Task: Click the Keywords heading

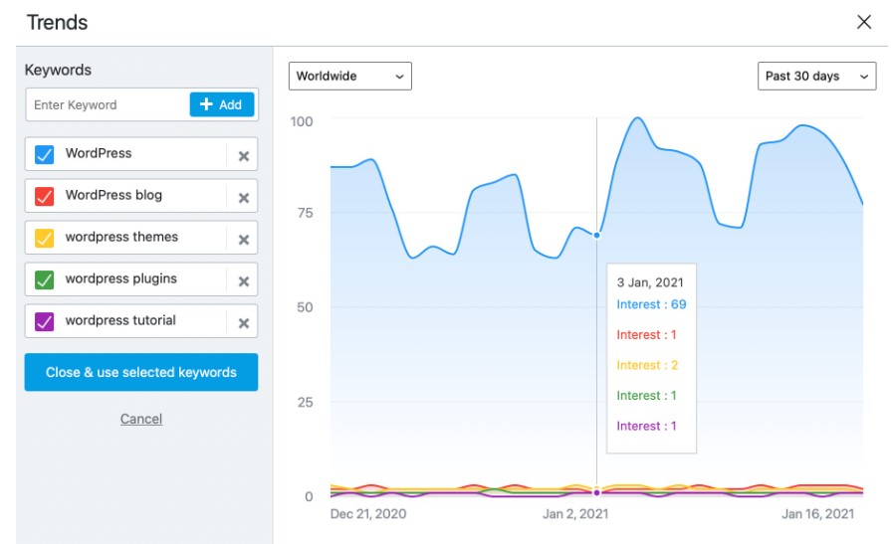Action: [x=58, y=70]
